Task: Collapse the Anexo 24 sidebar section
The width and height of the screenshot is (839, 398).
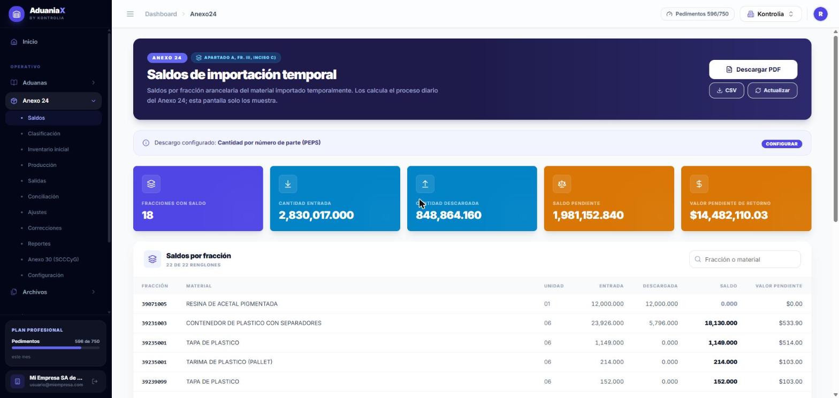Action: click(x=54, y=101)
